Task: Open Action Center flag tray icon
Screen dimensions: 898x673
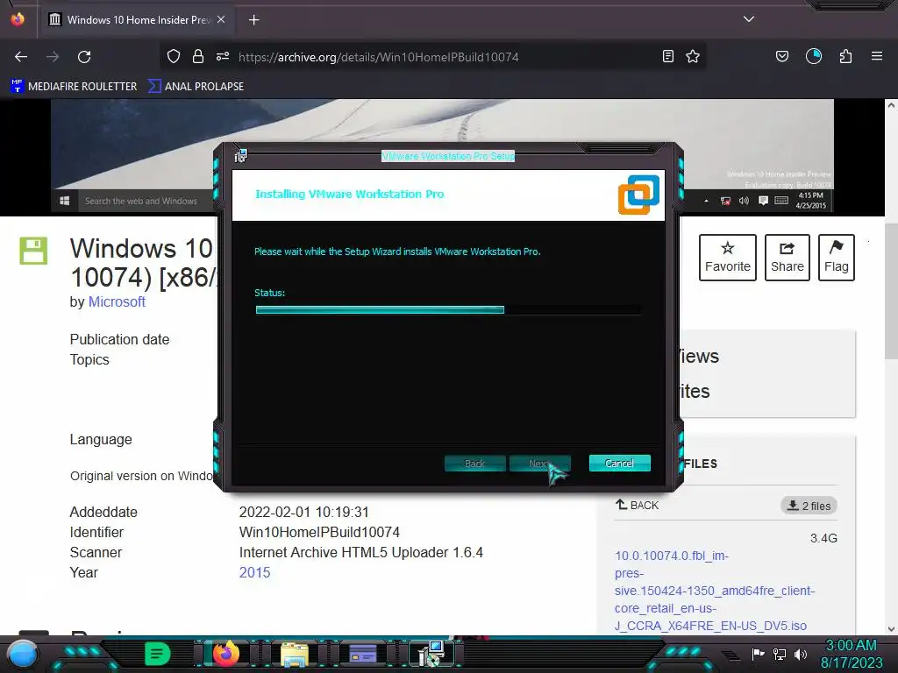Action: click(758, 654)
